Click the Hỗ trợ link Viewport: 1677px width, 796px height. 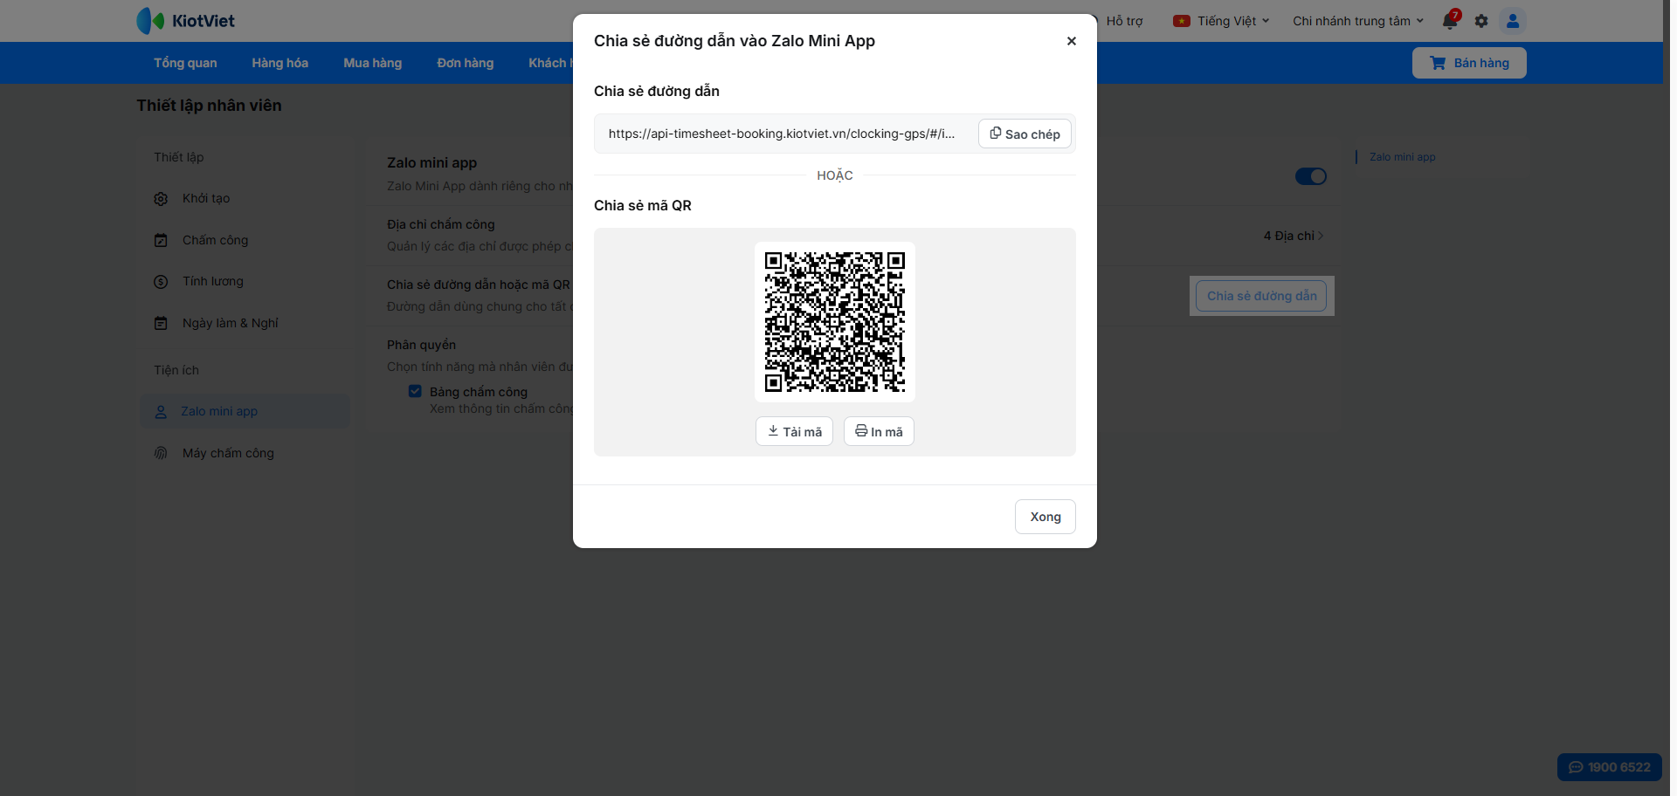tap(1124, 21)
